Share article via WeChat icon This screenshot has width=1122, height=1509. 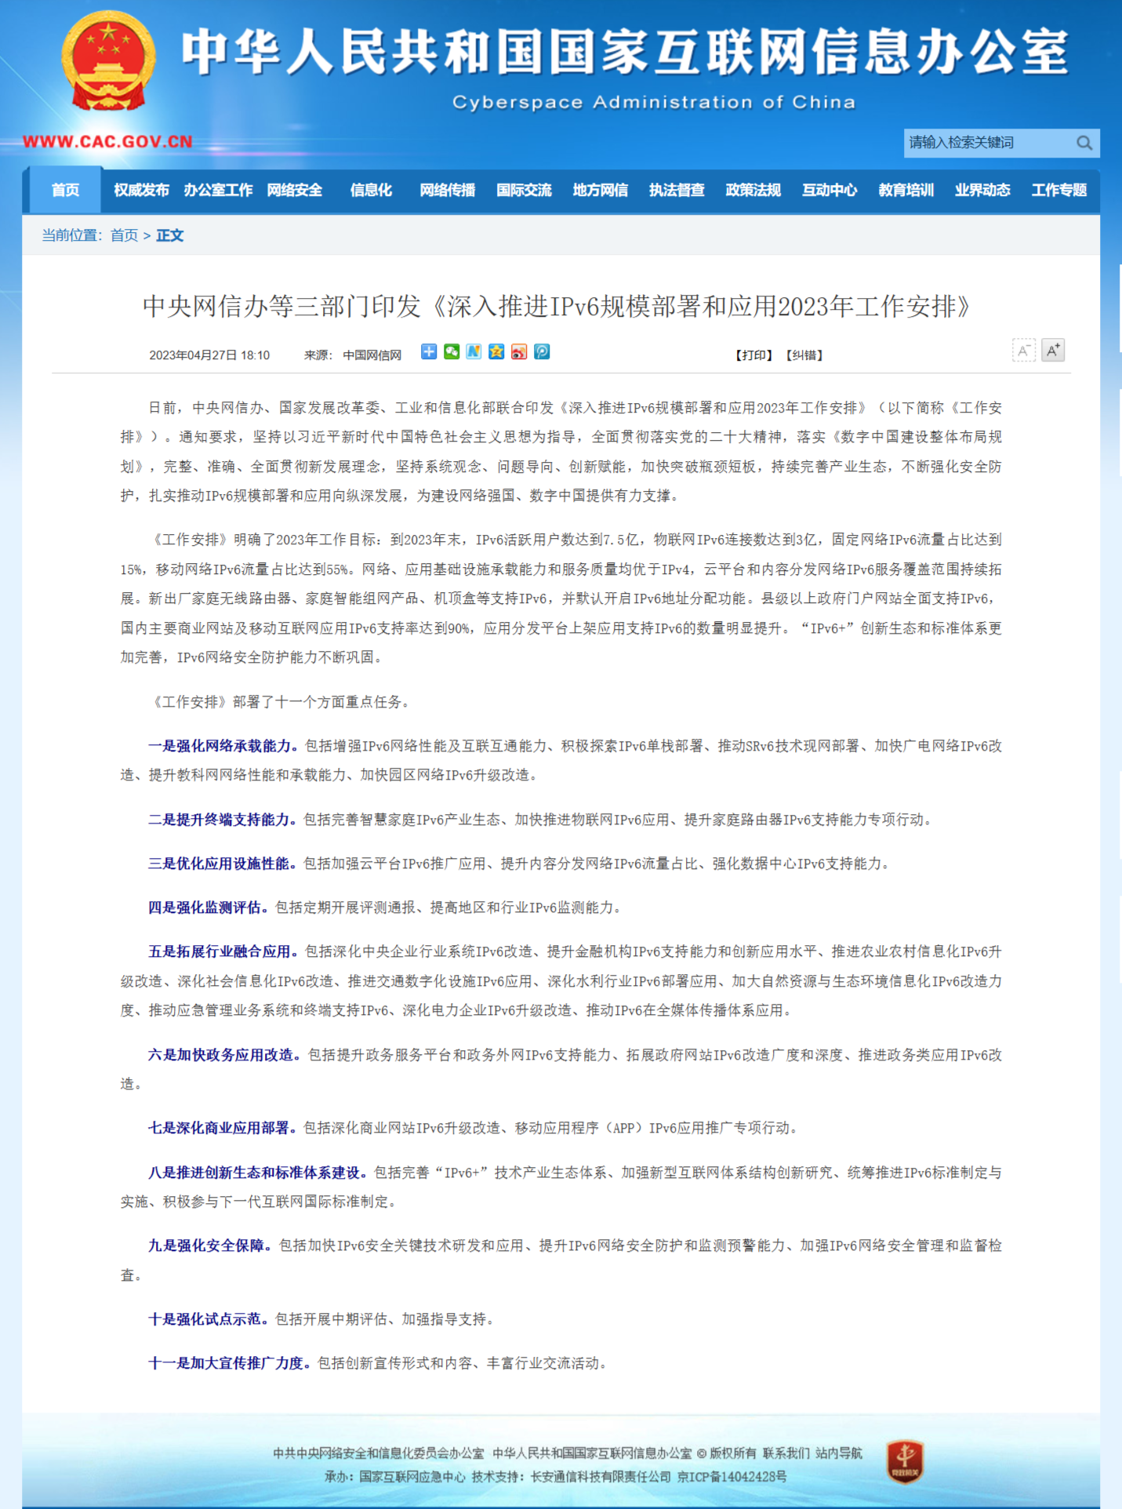tap(451, 352)
